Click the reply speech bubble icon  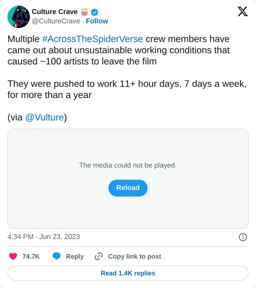(56, 256)
